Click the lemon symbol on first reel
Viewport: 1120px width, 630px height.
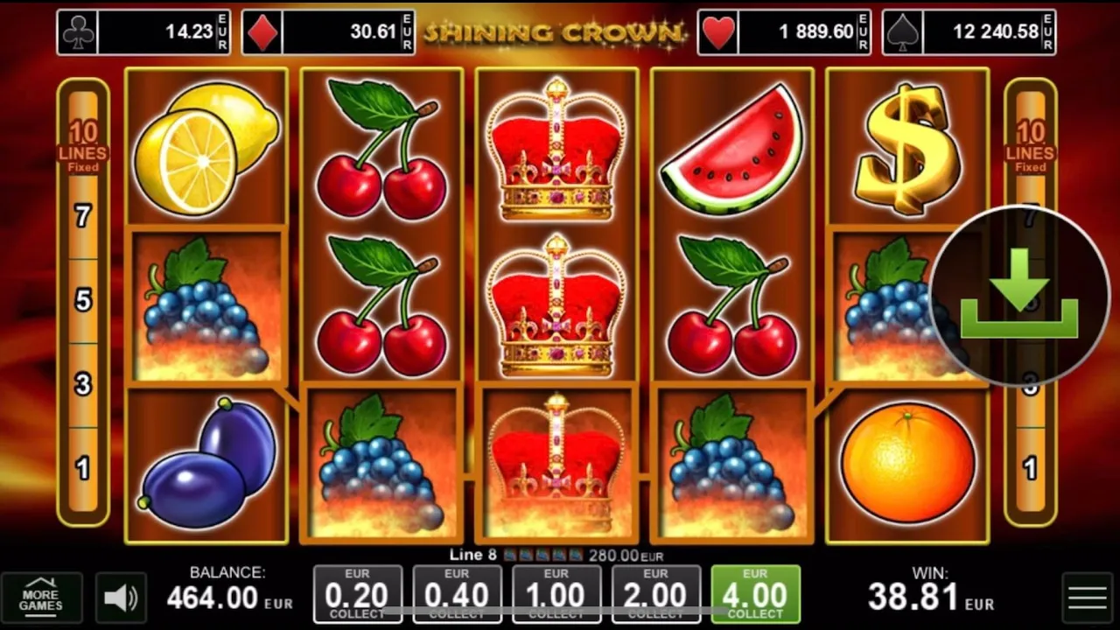pos(206,147)
